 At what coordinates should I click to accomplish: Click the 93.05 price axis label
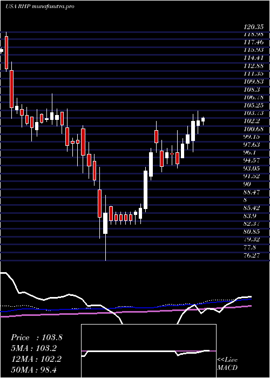(x=252, y=168)
